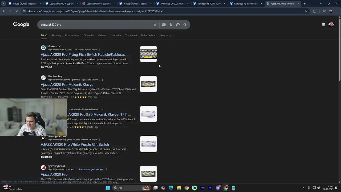Open the Google account avatar menu
The width and height of the screenshot is (341, 192).
[331, 25]
